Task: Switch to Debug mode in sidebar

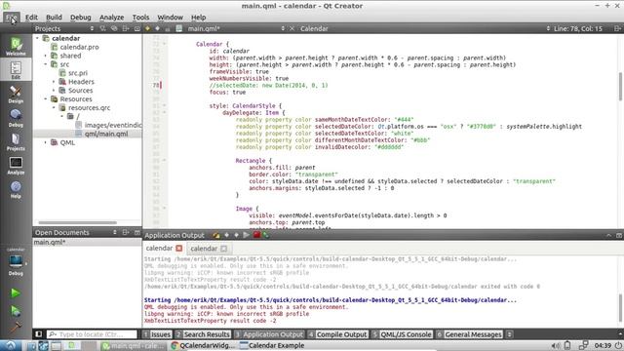Action: [x=16, y=118]
